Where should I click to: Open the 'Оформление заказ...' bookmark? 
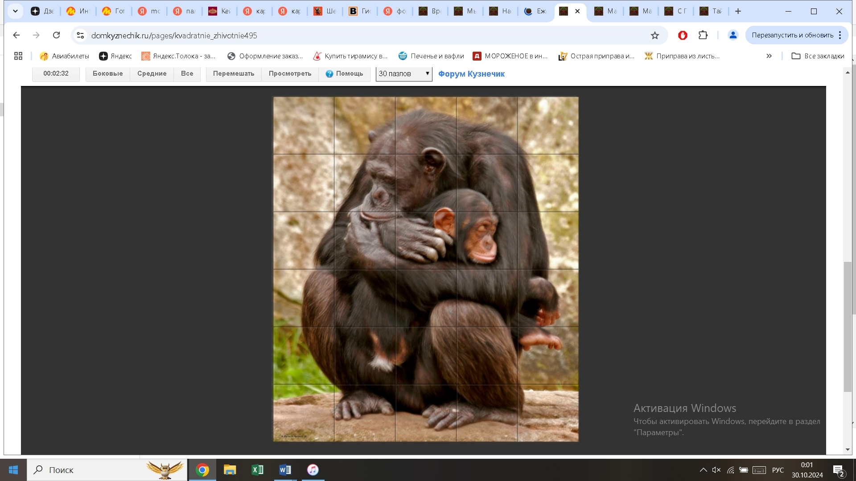(265, 56)
